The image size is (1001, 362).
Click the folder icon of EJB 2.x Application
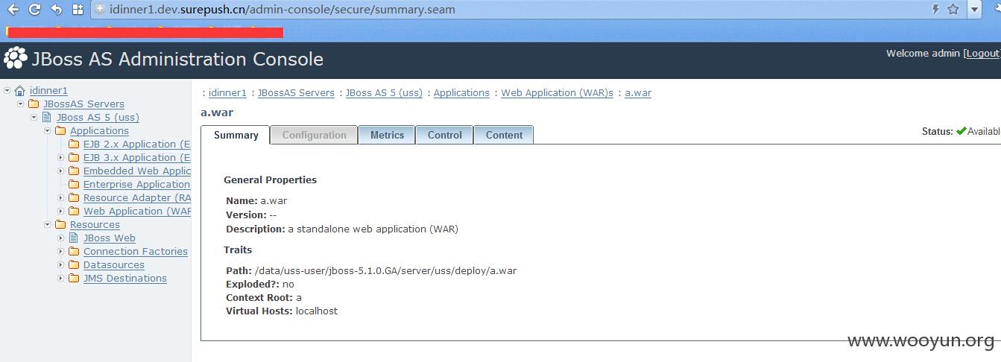(x=74, y=145)
